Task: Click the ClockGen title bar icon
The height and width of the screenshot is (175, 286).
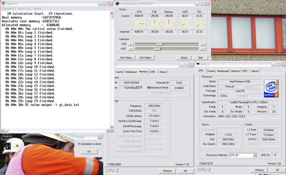Action: pos(117,4)
